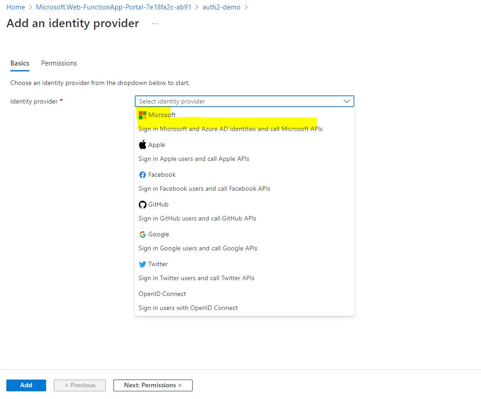Click the Previous button
The width and height of the screenshot is (481, 399).
[x=80, y=385]
